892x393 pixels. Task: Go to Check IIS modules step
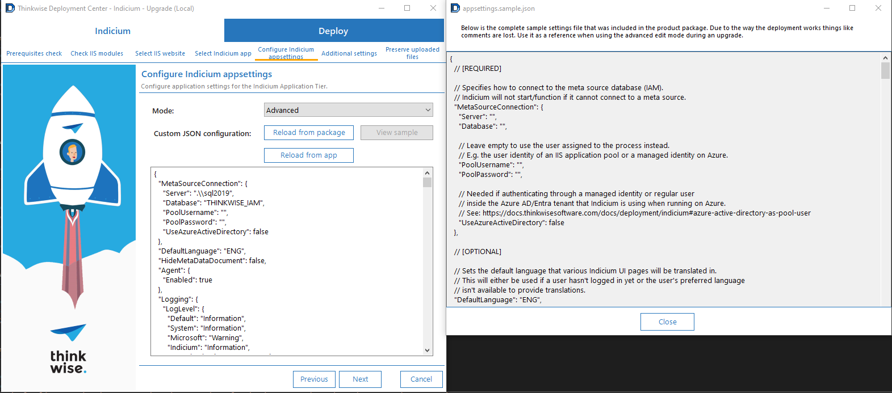97,53
